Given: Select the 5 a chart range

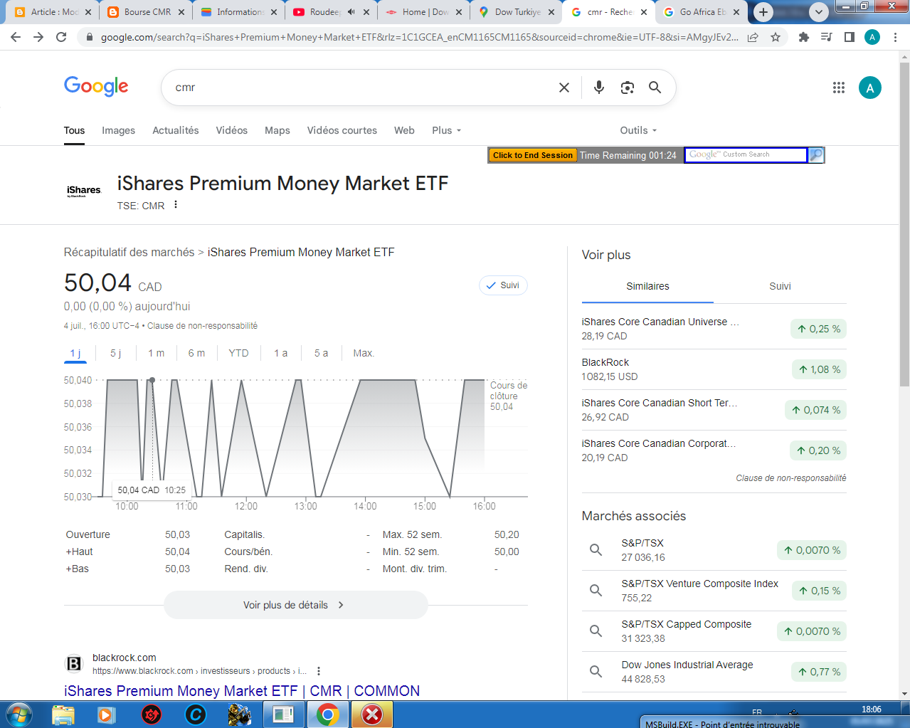Looking at the screenshot, I should [x=322, y=353].
